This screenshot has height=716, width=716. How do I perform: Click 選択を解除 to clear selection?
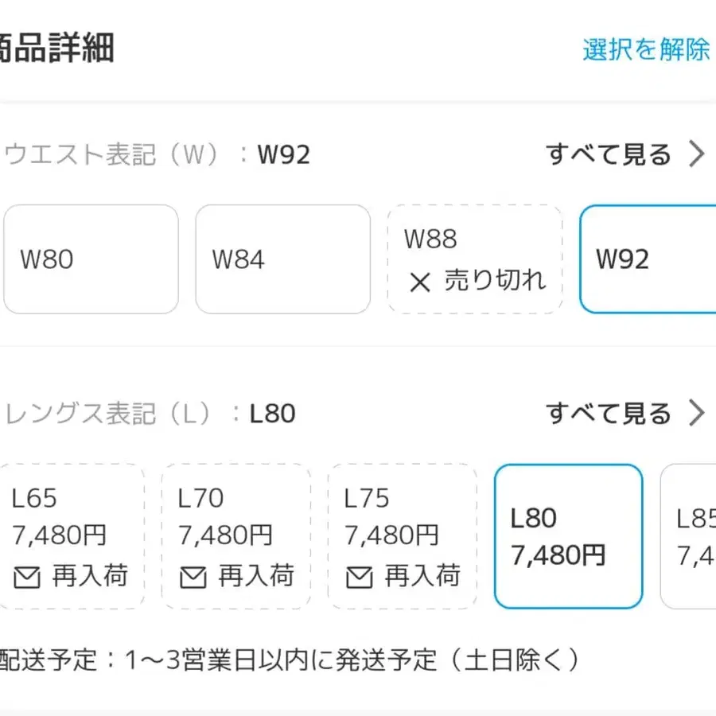tap(645, 49)
